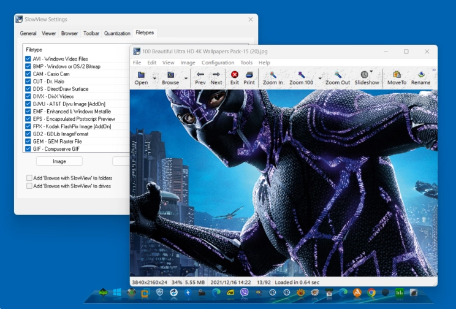Open the Configuration menu
This screenshot has height=309, width=456.
click(x=218, y=63)
